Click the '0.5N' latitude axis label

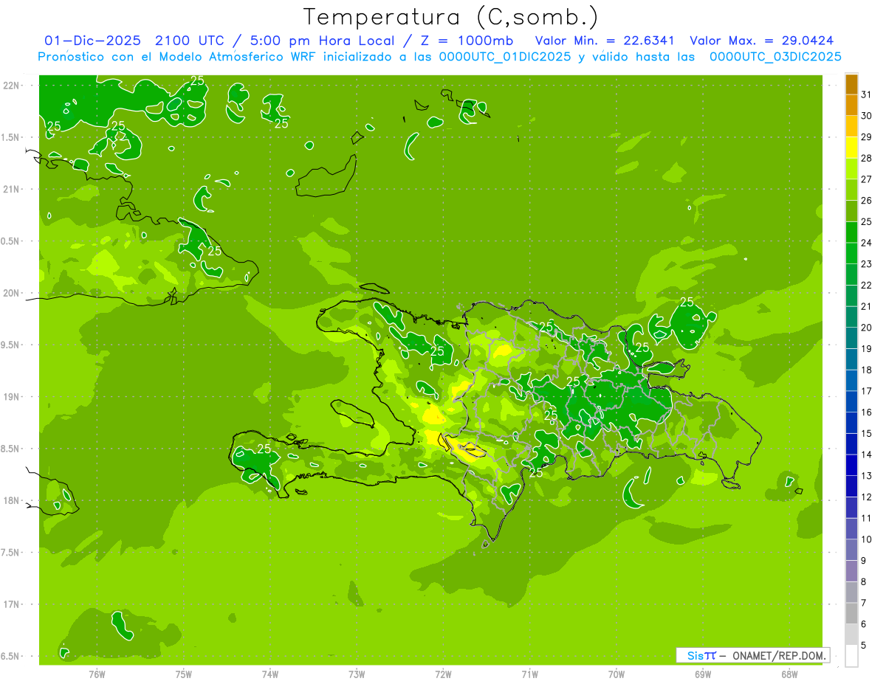[11, 241]
